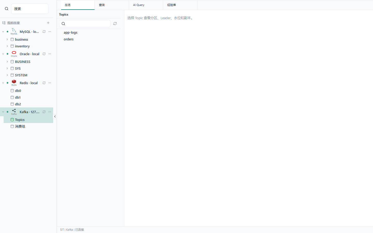Collapse the MySQL connection tree

pyautogui.click(x=3, y=32)
